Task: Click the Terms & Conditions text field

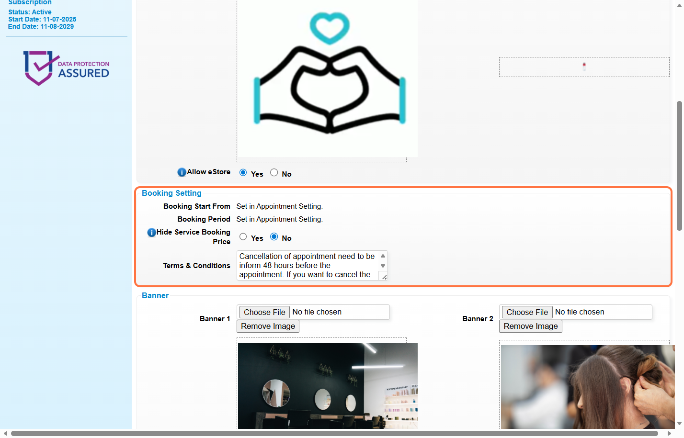Action: coord(307,265)
